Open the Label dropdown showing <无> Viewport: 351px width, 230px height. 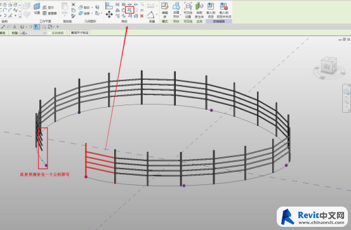pos(33,33)
